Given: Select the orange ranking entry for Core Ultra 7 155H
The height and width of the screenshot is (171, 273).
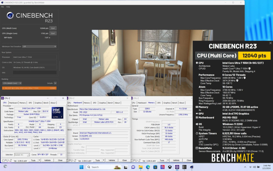Looking at the screenshot, I should pos(29,88).
